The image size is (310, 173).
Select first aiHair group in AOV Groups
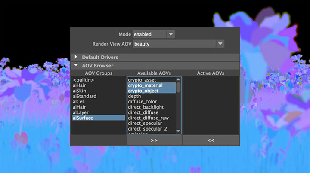pyautogui.click(x=80, y=85)
